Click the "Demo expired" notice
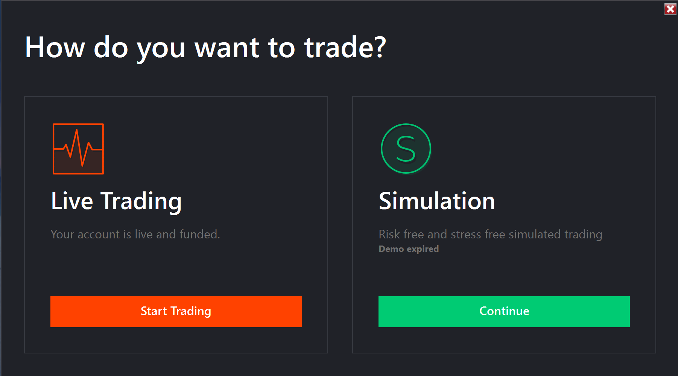The width and height of the screenshot is (678, 376). click(409, 249)
